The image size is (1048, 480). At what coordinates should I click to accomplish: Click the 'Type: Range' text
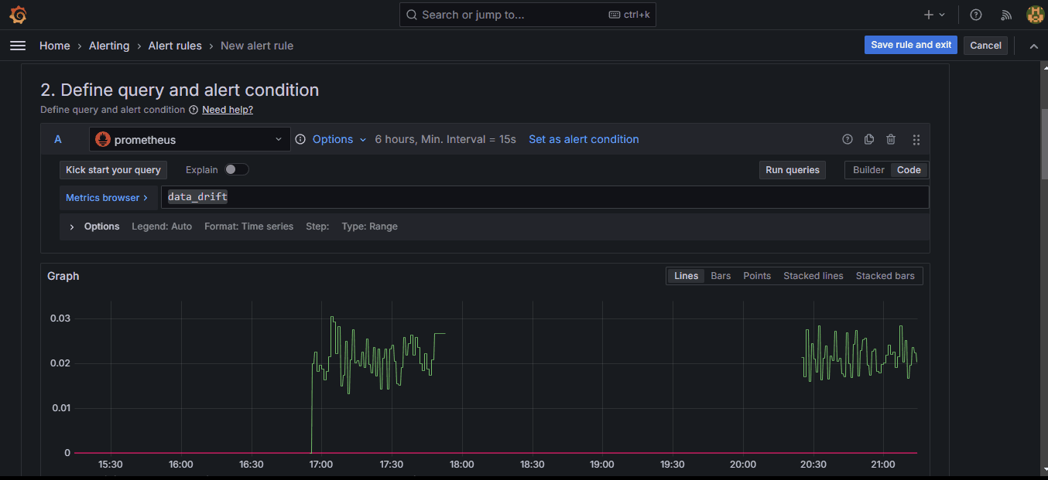pos(369,226)
